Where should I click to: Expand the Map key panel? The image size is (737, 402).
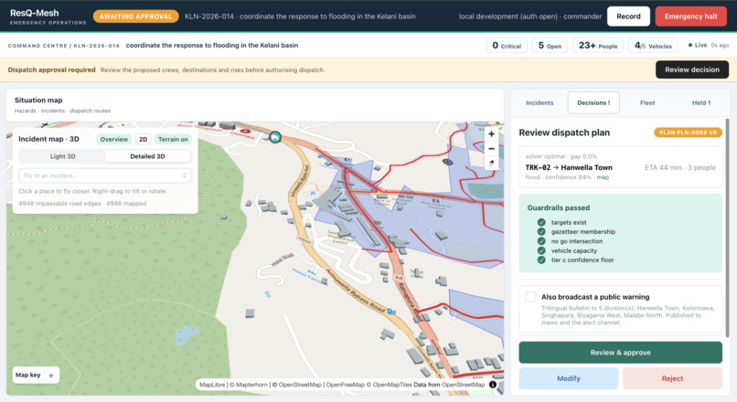pos(36,376)
